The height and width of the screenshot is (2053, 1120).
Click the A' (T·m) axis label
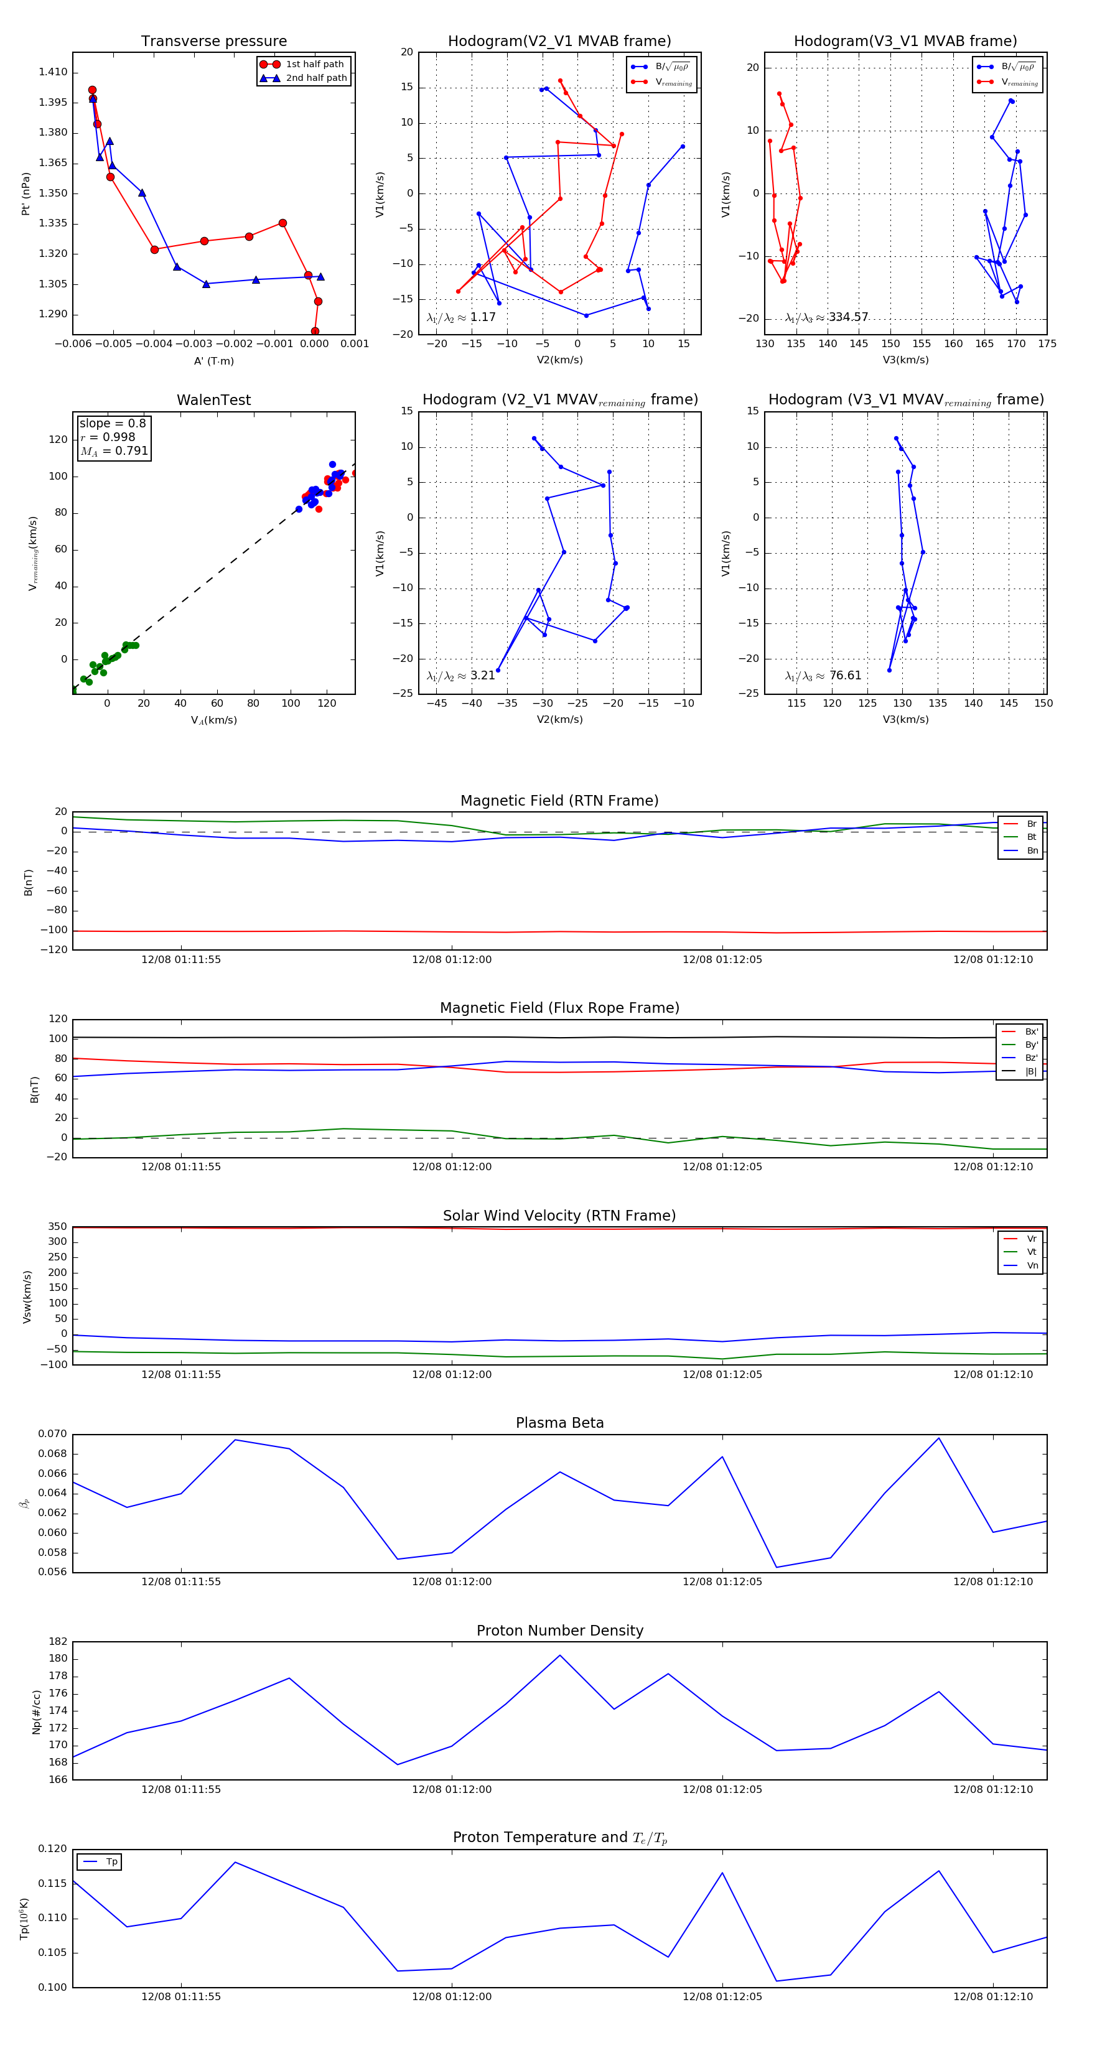tap(213, 361)
